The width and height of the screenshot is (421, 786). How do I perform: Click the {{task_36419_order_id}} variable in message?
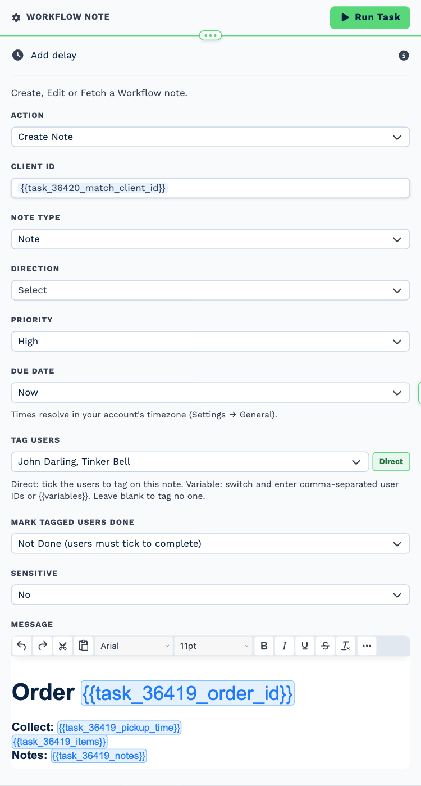click(x=187, y=694)
